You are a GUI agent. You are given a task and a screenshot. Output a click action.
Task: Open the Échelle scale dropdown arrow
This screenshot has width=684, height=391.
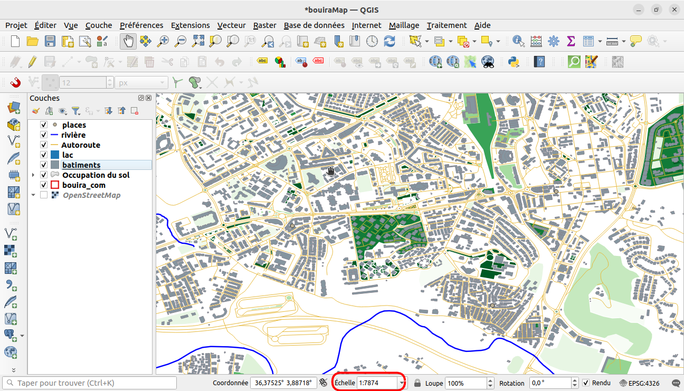tap(403, 383)
